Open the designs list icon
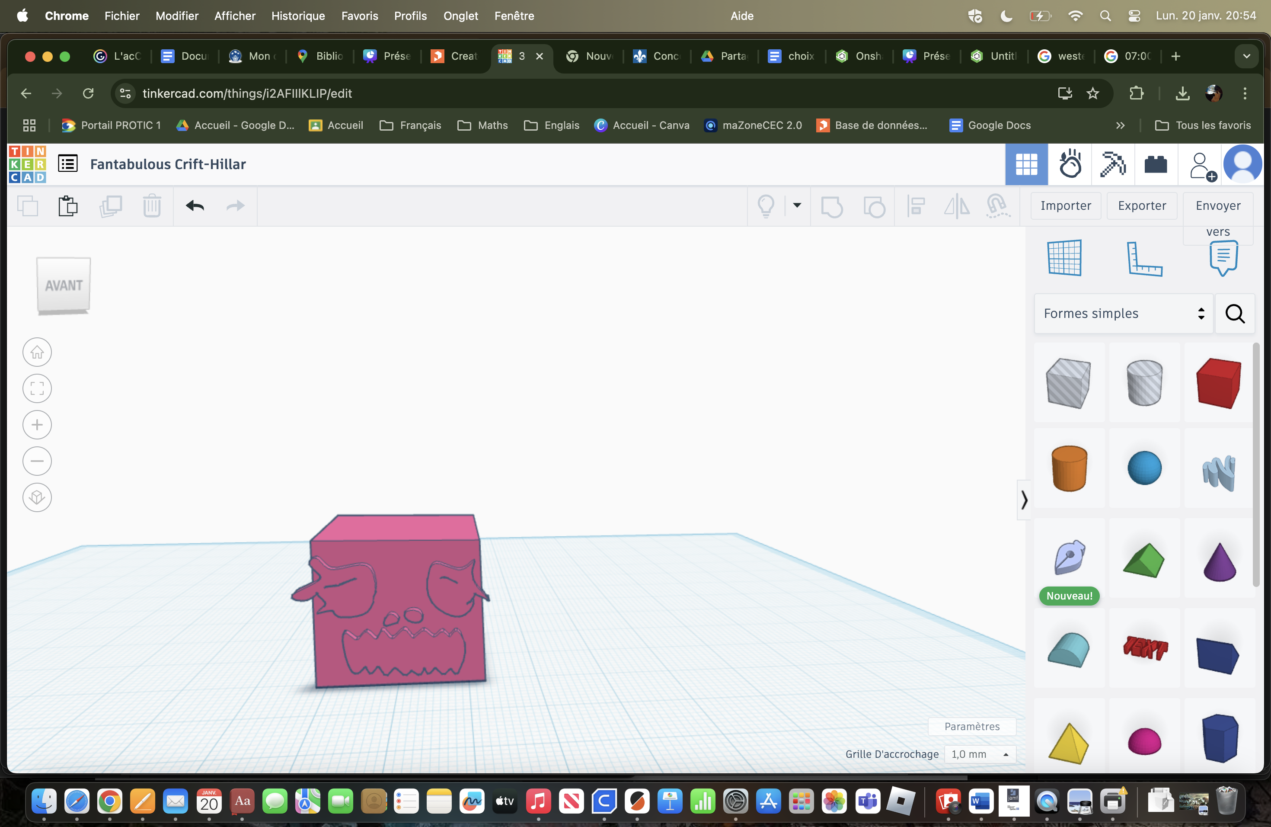 tap(68, 163)
